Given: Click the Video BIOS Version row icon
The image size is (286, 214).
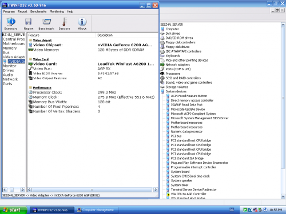Looking at the screenshot, I should (x=30, y=73).
